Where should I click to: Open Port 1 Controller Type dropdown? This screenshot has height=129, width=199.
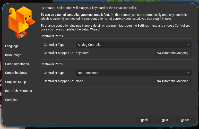(x=134, y=45)
